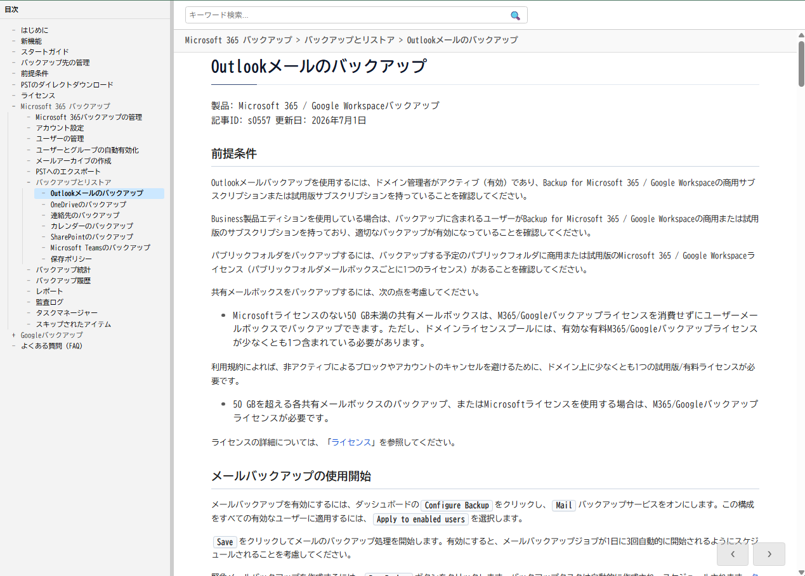Click the Save inline label

pyautogui.click(x=225, y=542)
